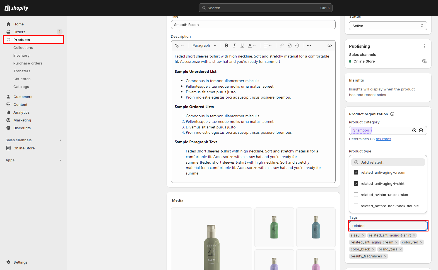Open the AI magic text generator
Image resolution: width=438 pixels, height=270 pixels.
(179, 46)
